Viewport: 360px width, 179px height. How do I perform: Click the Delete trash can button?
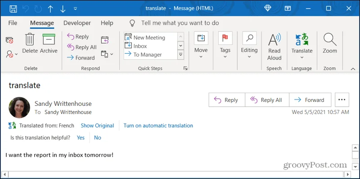click(30, 44)
